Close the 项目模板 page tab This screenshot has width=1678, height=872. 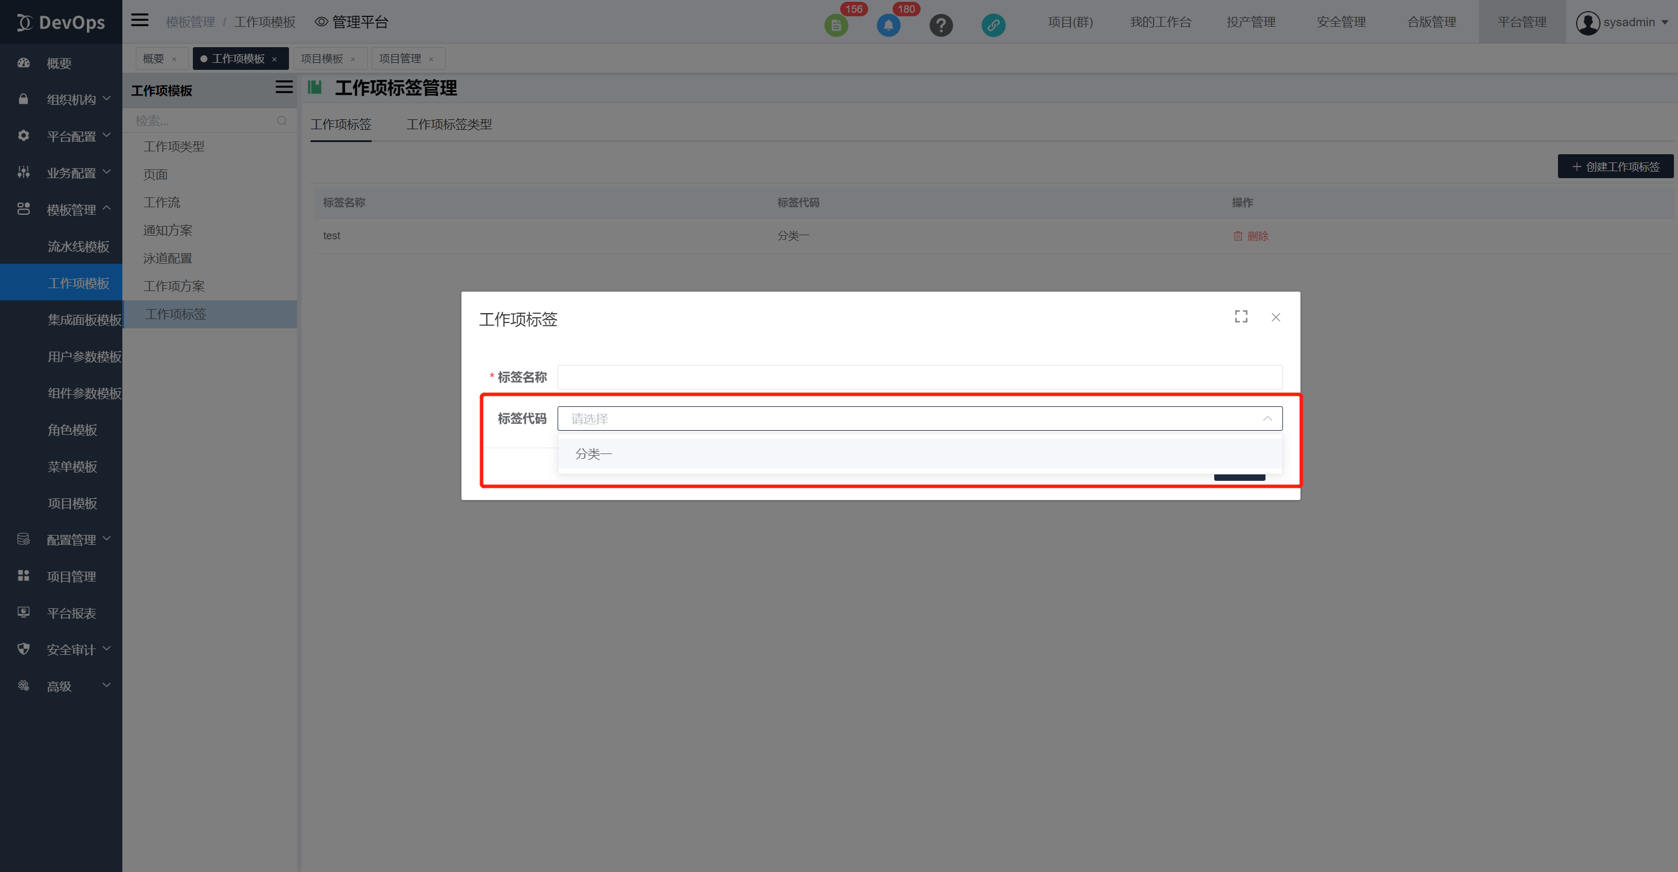click(353, 59)
